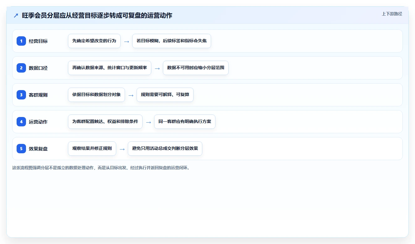Click the 数据口径 step label
This screenshot has height=244, width=415.
pyautogui.click(x=38, y=68)
